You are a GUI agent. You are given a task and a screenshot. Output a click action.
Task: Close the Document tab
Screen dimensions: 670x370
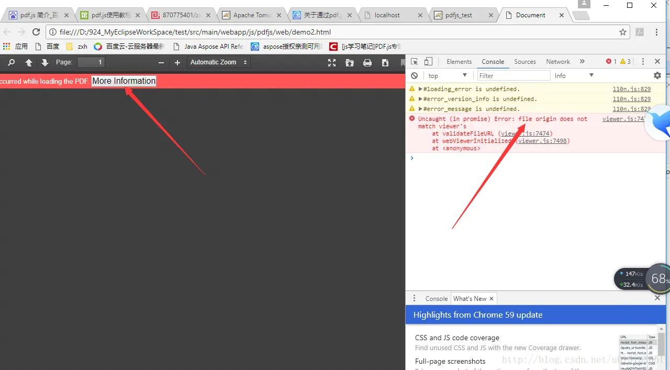562,15
